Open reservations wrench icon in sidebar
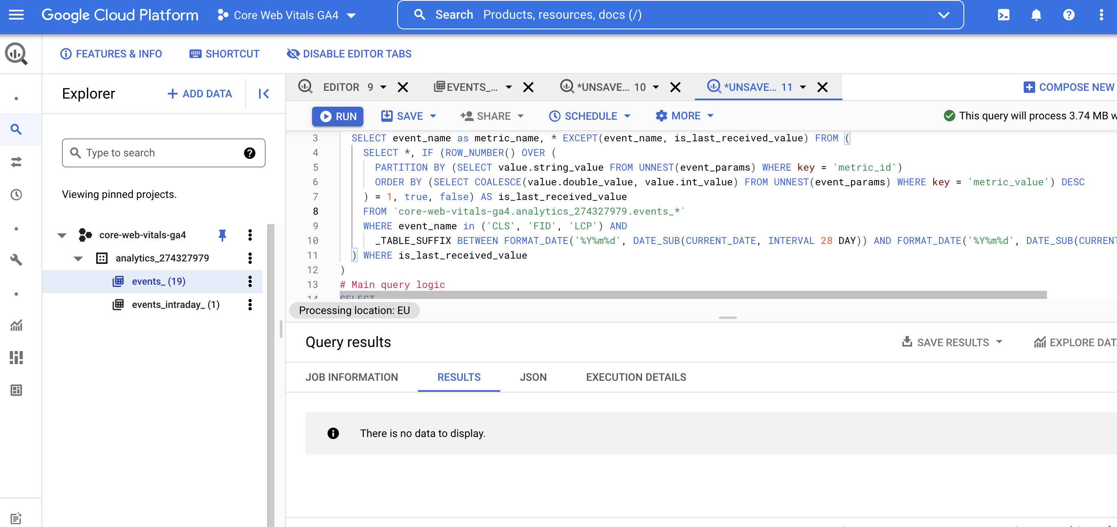This screenshot has height=527, width=1117. 16,260
